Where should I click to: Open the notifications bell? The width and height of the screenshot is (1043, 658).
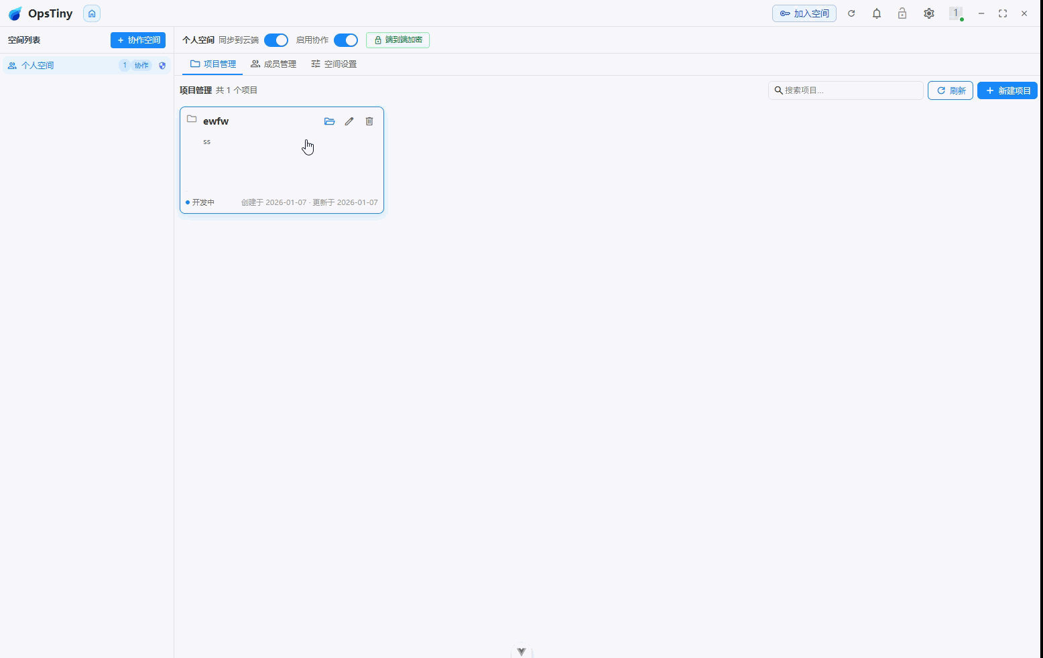pyautogui.click(x=877, y=13)
